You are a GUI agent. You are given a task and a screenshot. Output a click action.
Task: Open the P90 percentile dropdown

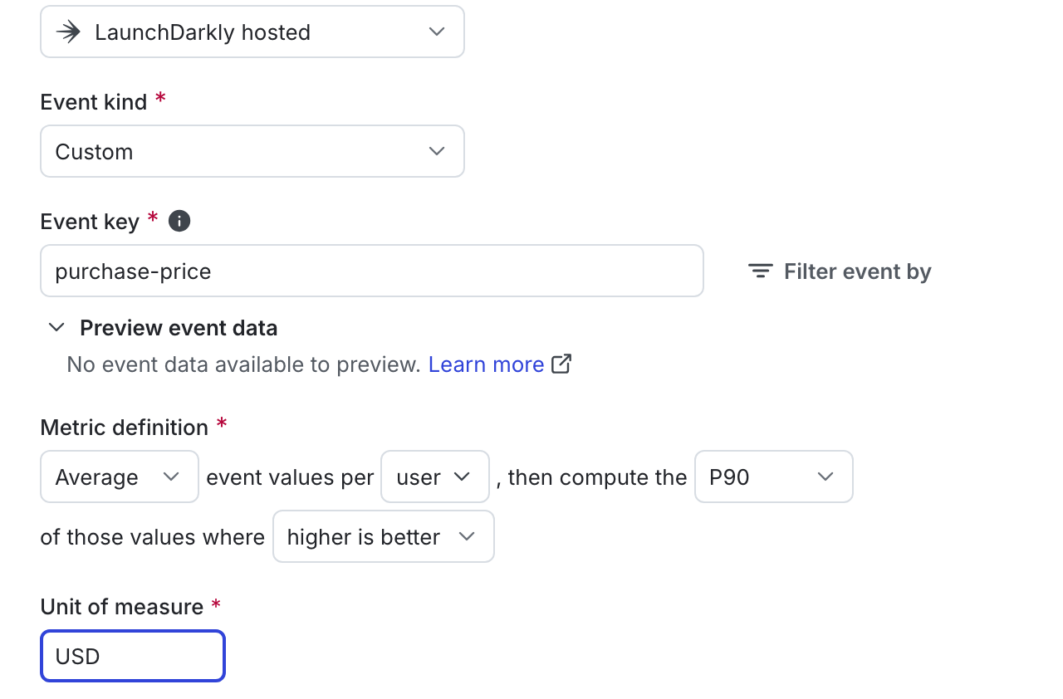(774, 477)
